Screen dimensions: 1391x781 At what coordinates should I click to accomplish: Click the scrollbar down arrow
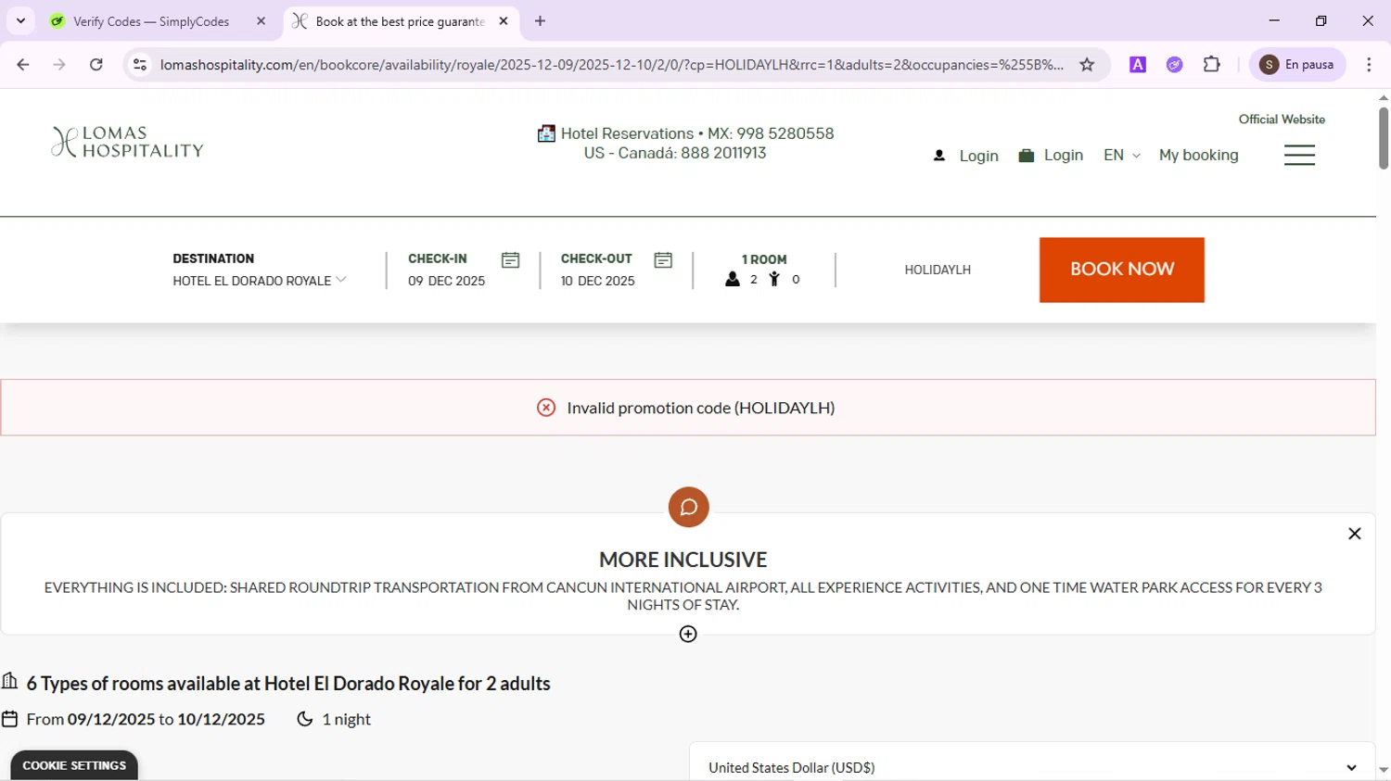click(1383, 770)
